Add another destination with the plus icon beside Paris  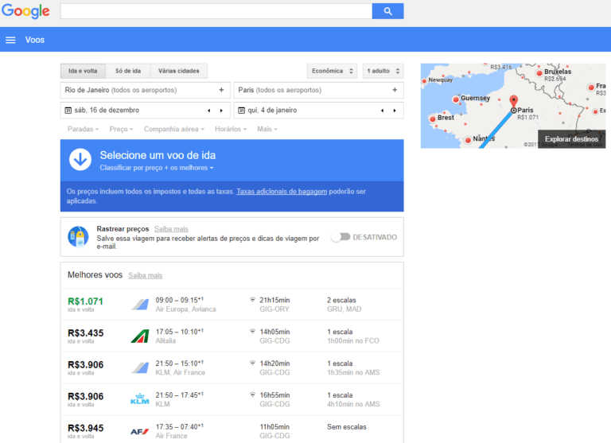click(x=395, y=90)
